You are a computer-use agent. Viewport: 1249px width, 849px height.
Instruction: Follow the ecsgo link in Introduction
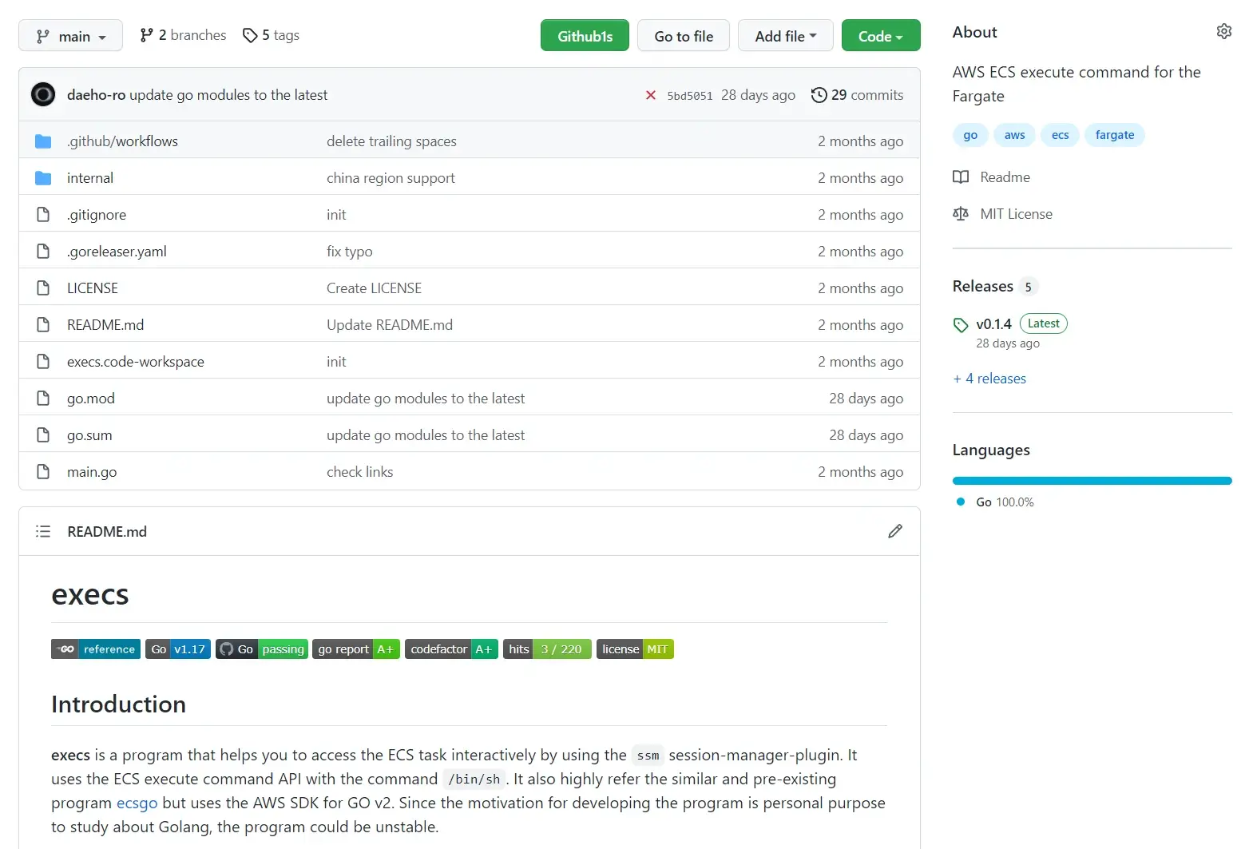[137, 803]
